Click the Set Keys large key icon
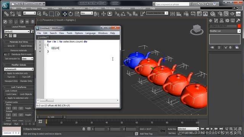244x137 pixels. coord(163,131)
